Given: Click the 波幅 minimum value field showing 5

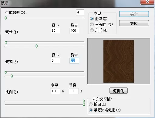Looking at the screenshot, I should [56, 61].
